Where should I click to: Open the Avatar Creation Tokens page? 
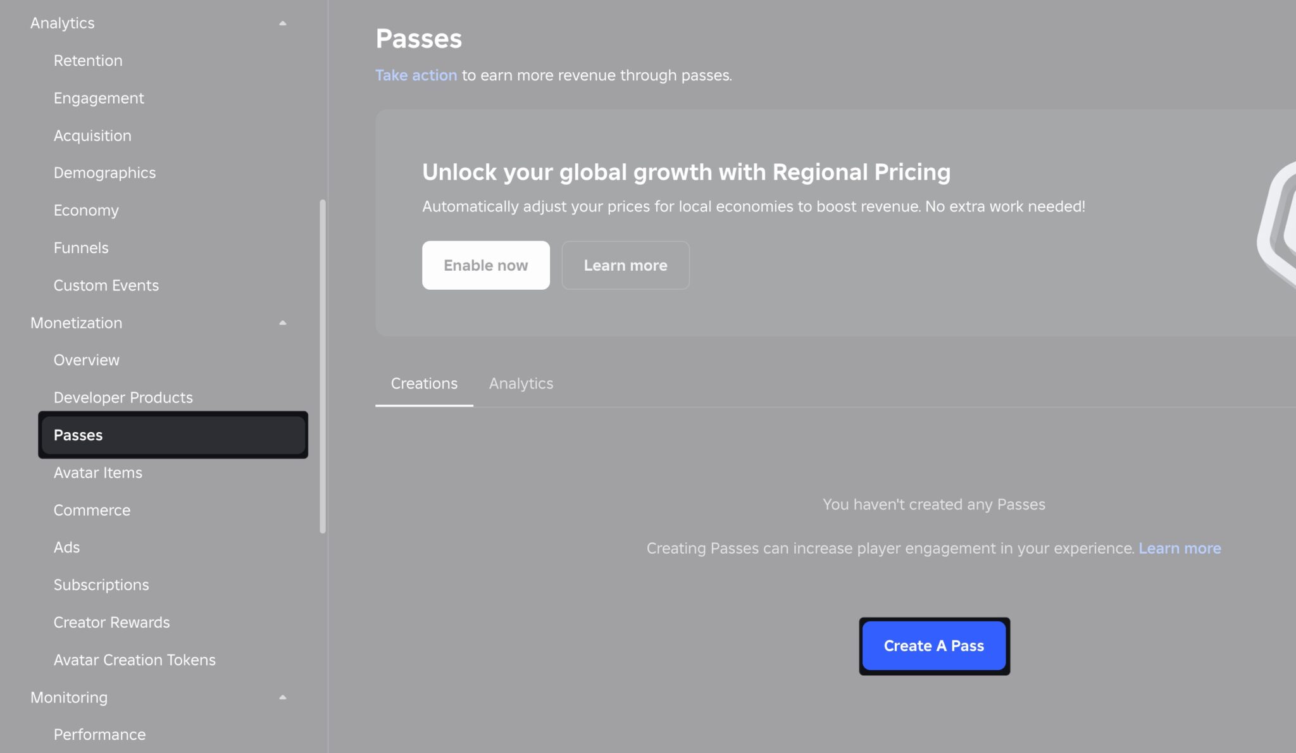(x=134, y=659)
